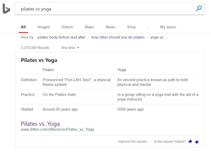Select the Shop tab
The height and width of the screenshot is (152, 211).
coord(131,27)
